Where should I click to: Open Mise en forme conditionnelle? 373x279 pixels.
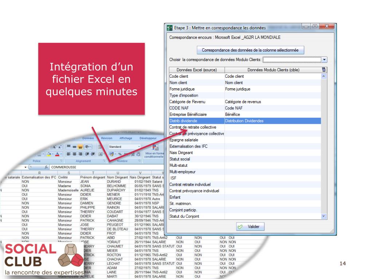[x=154, y=151]
